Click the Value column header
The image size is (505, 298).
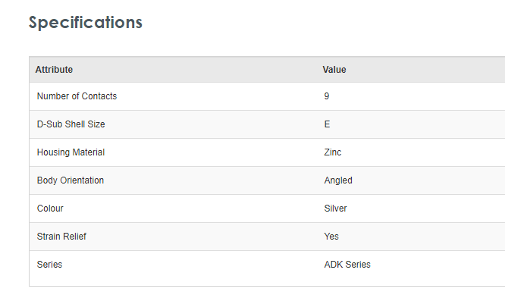[334, 70]
